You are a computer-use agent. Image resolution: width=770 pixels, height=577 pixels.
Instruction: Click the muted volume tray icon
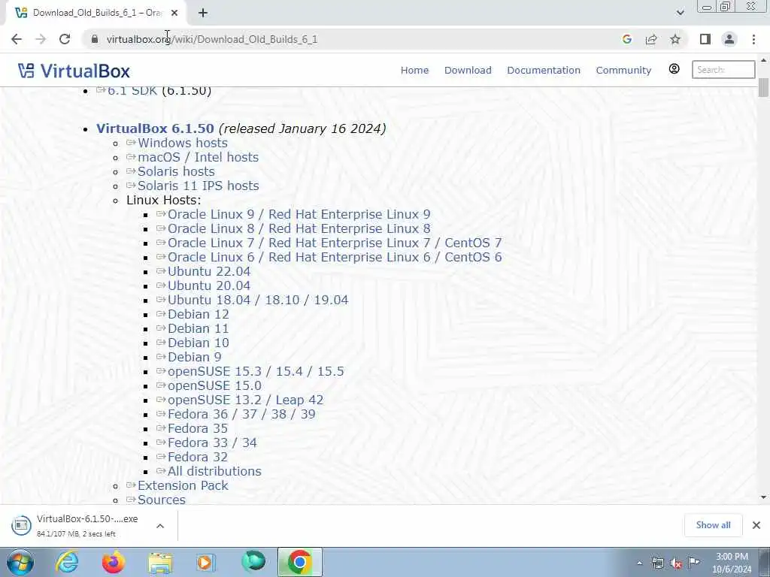676,563
